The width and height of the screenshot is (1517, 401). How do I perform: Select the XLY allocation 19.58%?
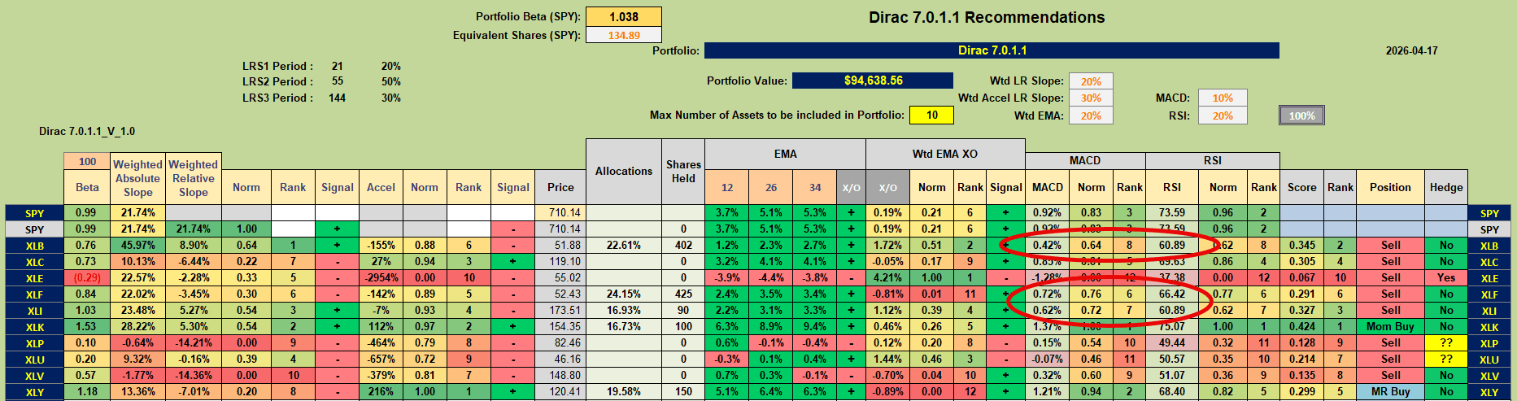tap(624, 391)
